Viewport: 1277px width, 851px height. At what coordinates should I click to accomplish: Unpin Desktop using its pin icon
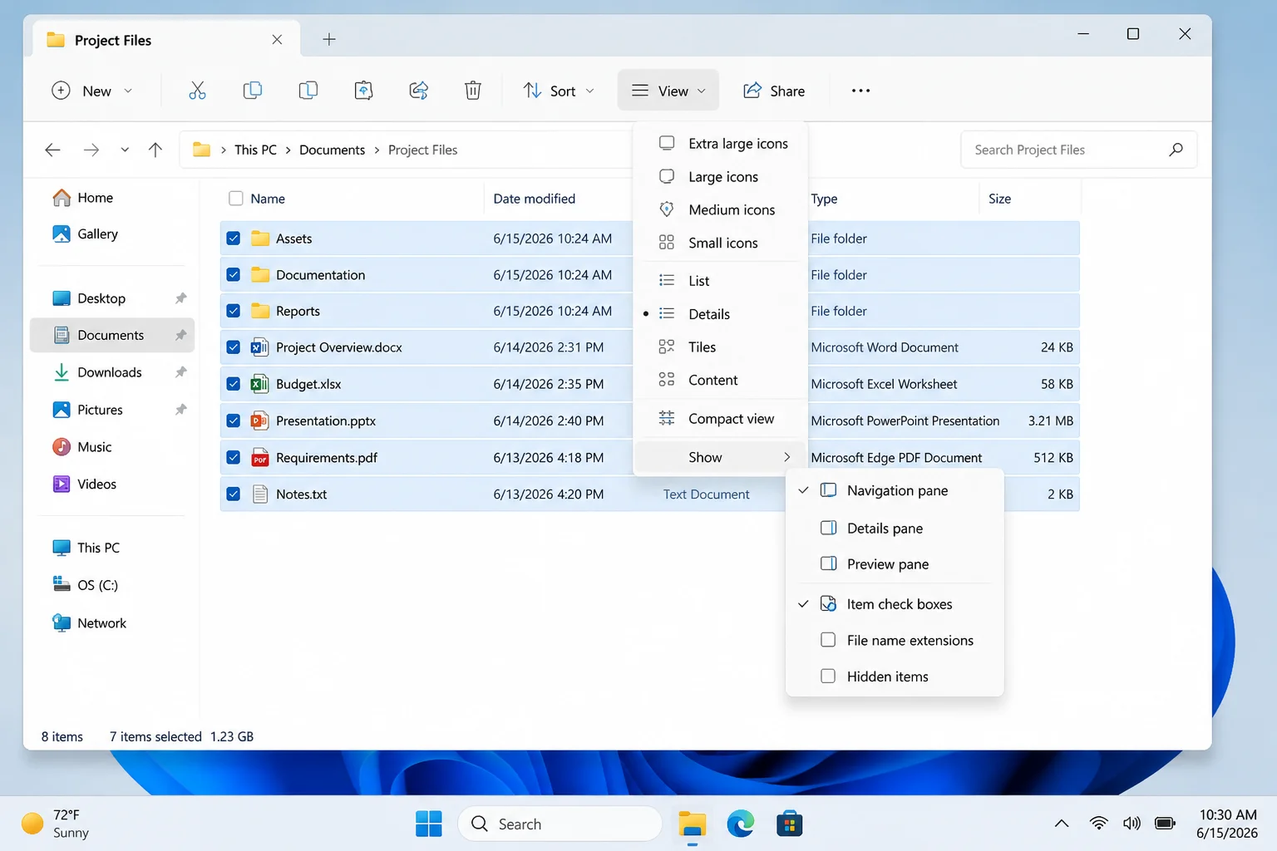pos(180,298)
